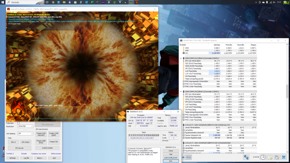The height and width of the screenshot is (163, 290).
Task: Click the About... button in FurMark
Action: [x=40, y=158]
